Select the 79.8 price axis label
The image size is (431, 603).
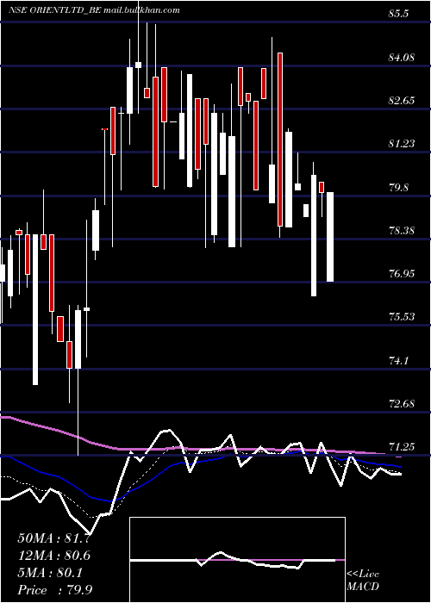pyautogui.click(x=398, y=187)
